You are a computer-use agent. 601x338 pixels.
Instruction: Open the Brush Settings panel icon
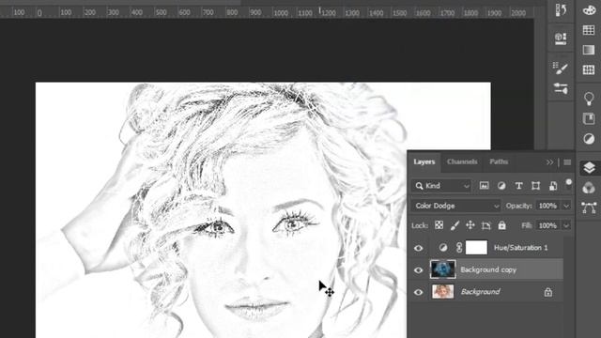tap(561, 69)
